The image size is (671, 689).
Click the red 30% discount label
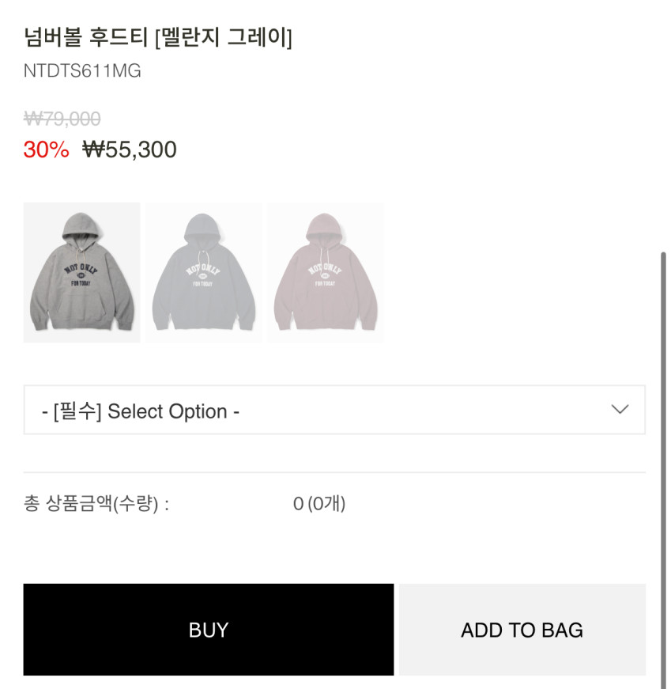click(47, 150)
